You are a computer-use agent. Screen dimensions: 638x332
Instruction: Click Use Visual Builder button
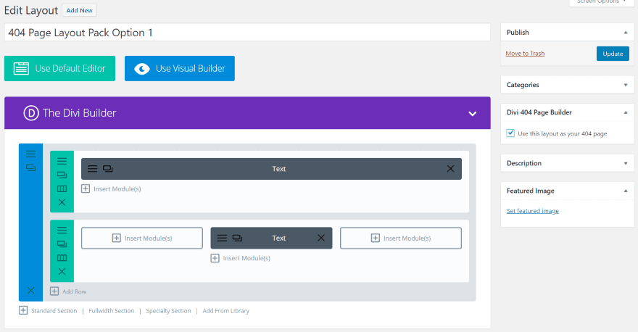click(x=180, y=68)
